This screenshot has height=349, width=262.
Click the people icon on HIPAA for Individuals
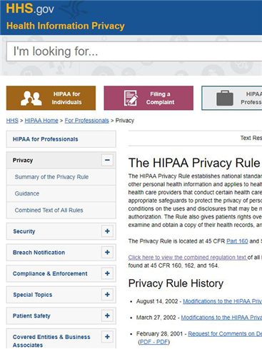(x=31, y=98)
